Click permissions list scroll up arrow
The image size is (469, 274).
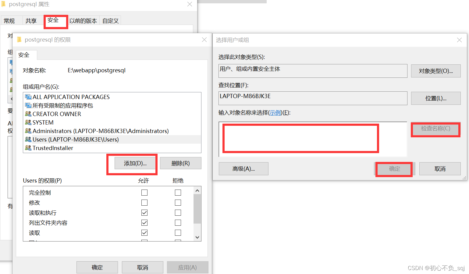pyautogui.click(x=197, y=190)
